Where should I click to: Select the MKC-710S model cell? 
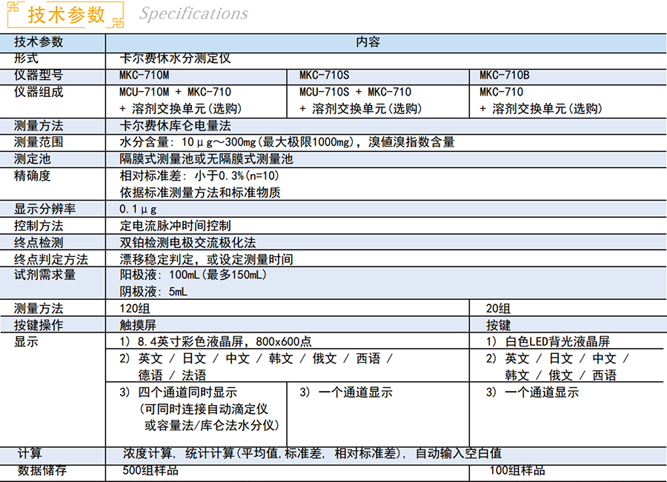click(x=324, y=76)
